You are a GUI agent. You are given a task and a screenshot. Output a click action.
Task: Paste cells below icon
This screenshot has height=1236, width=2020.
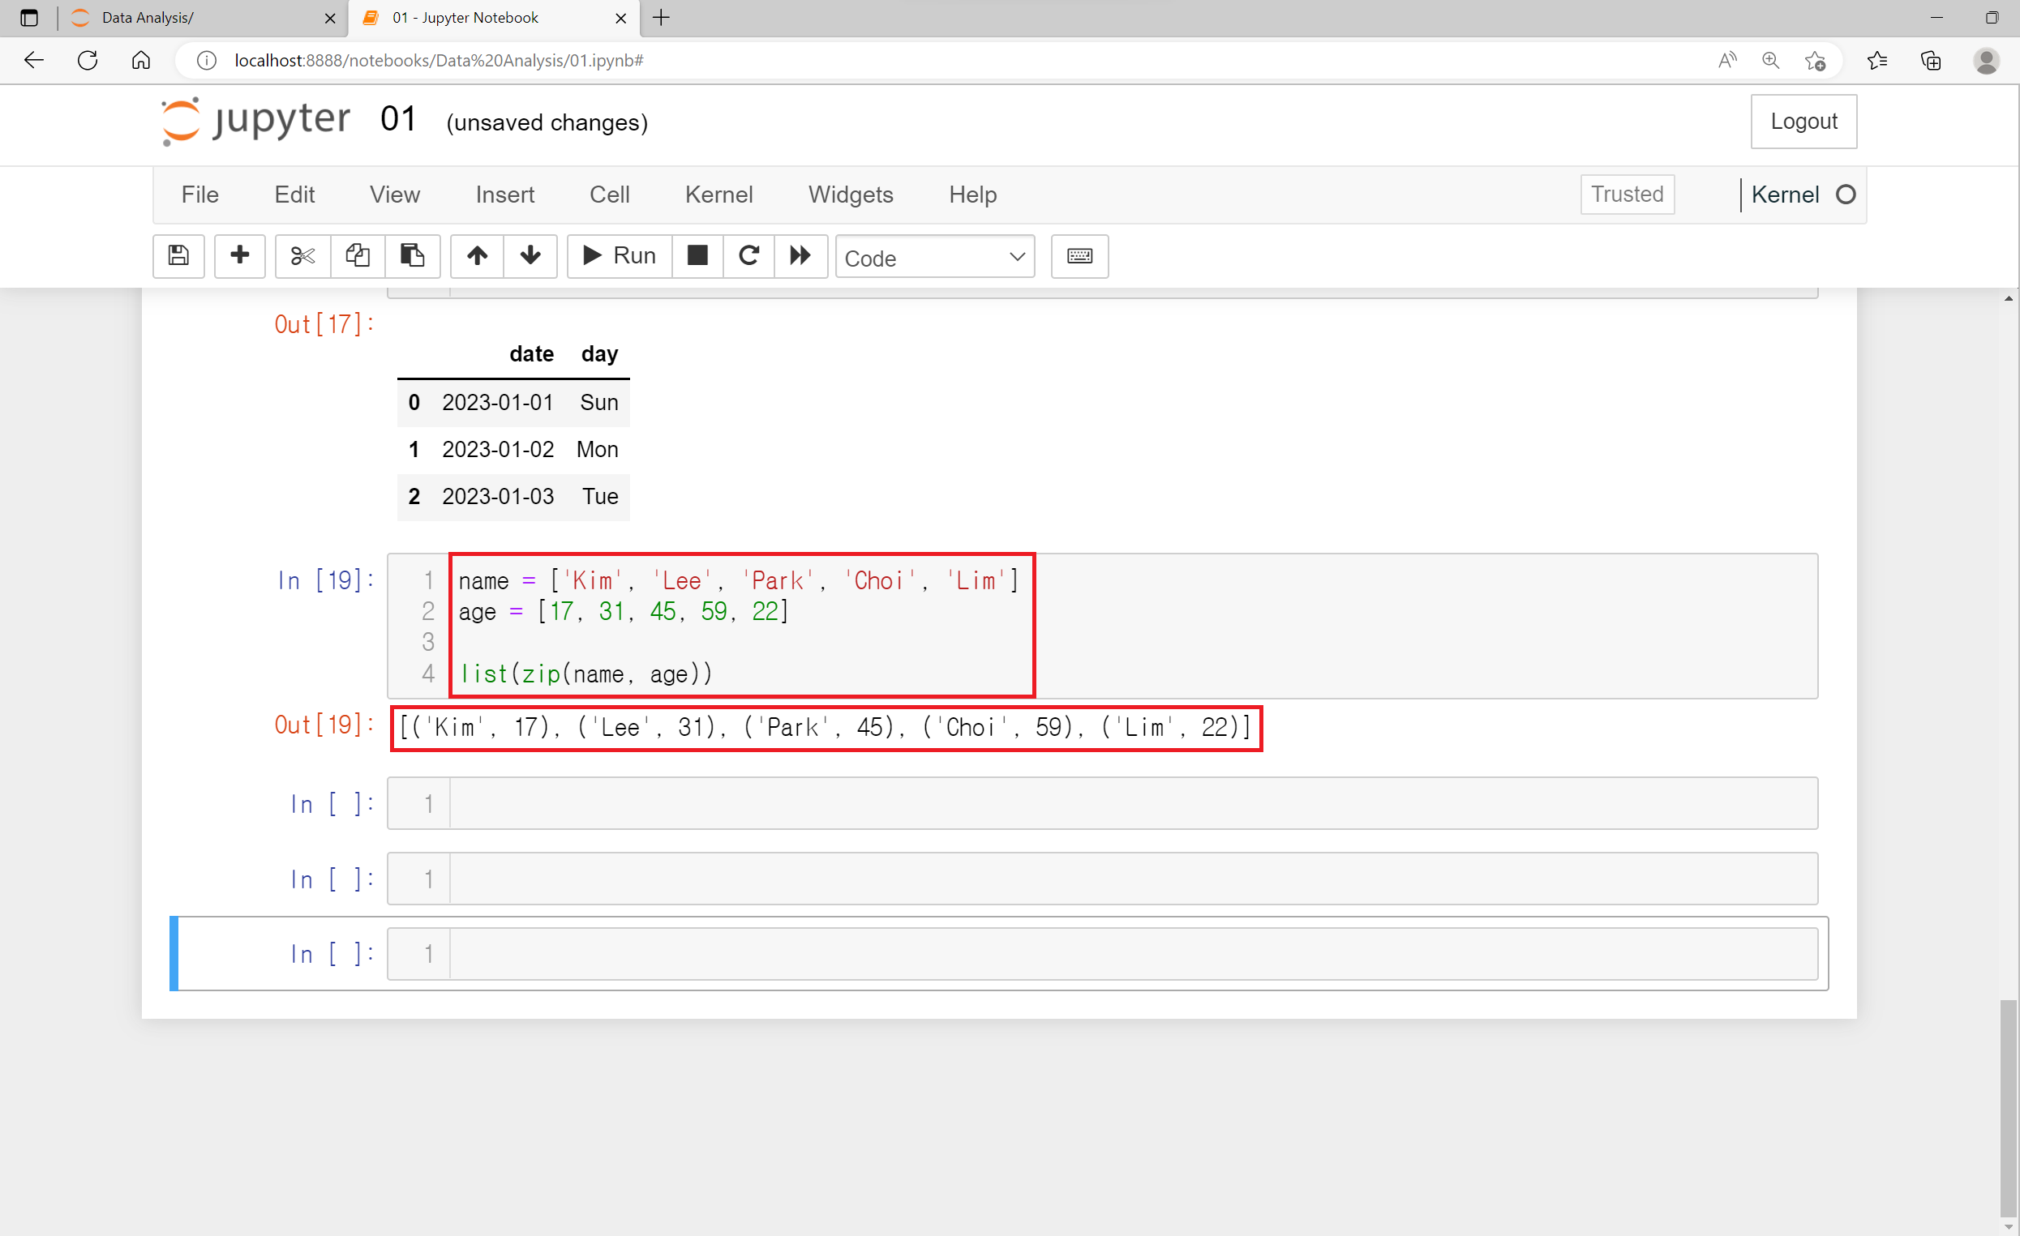pyautogui.click(x=412, y=256)
